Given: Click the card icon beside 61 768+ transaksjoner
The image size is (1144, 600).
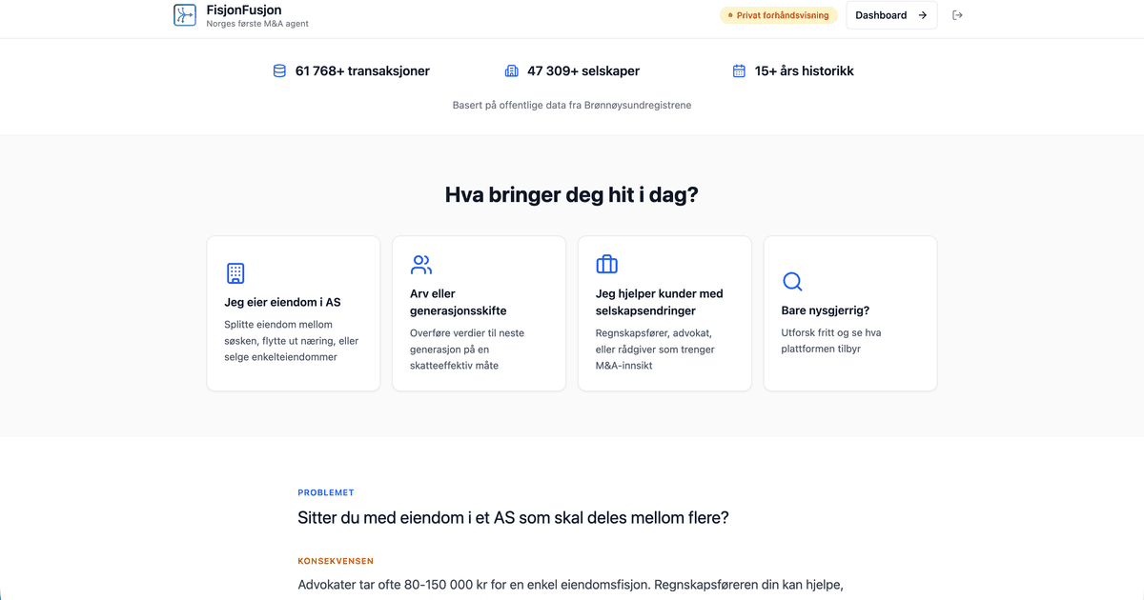Looking at the screenshot, I should (278, 70).
